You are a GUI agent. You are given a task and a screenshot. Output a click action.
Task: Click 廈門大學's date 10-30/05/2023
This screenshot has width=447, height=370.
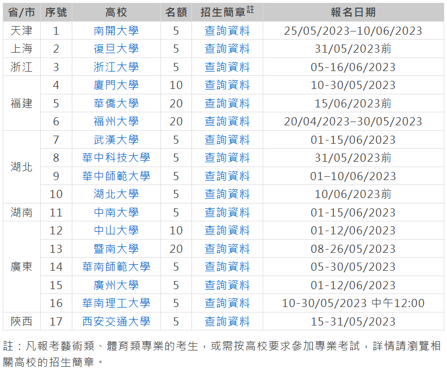[353, 85]
